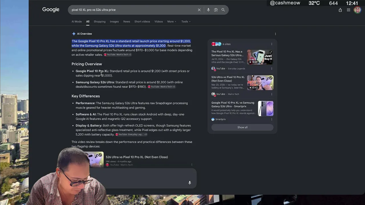Click the search query input field
The image size is (365, 205).
pyautogui.click(x=133, y=10)
